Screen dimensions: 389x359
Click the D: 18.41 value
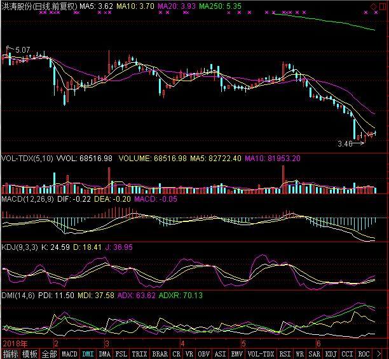click(x=87, y=247)
